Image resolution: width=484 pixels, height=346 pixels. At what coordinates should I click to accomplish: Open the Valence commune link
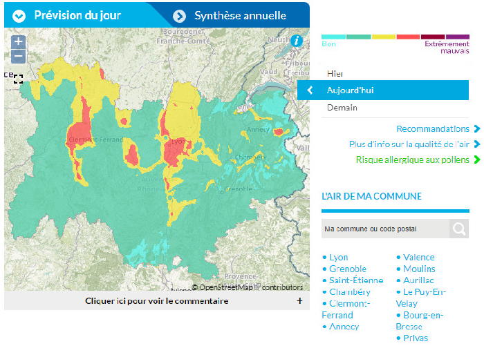419,257
